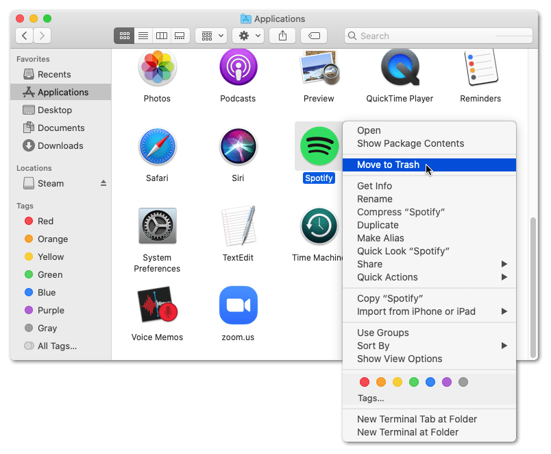
Task: Click the Edit Tags toolbar button
Action: point(314,36)
